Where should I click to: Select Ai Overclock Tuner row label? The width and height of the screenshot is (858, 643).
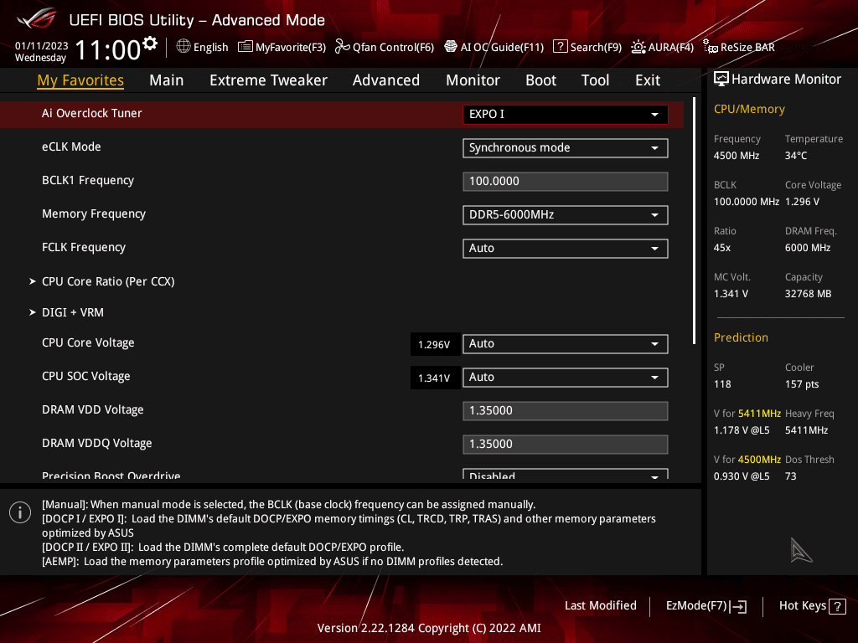[x=92, y=113]
